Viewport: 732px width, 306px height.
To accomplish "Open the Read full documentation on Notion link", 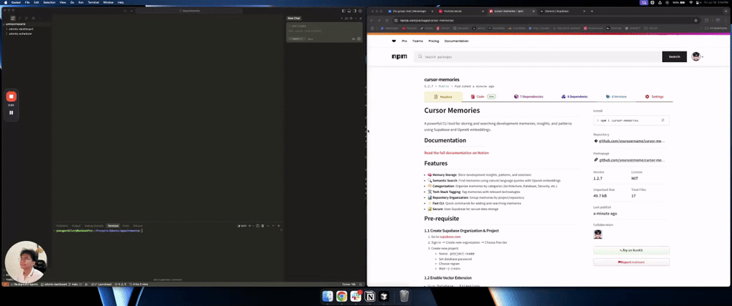I will pyautogui.click(x=456, y=152).
